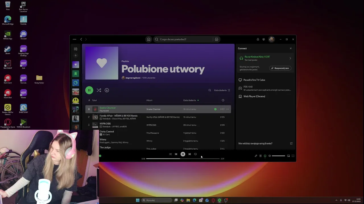Screen dimensions: 364x204
Task: Open 'The Massacre' album link
Action: pos(153,133)
